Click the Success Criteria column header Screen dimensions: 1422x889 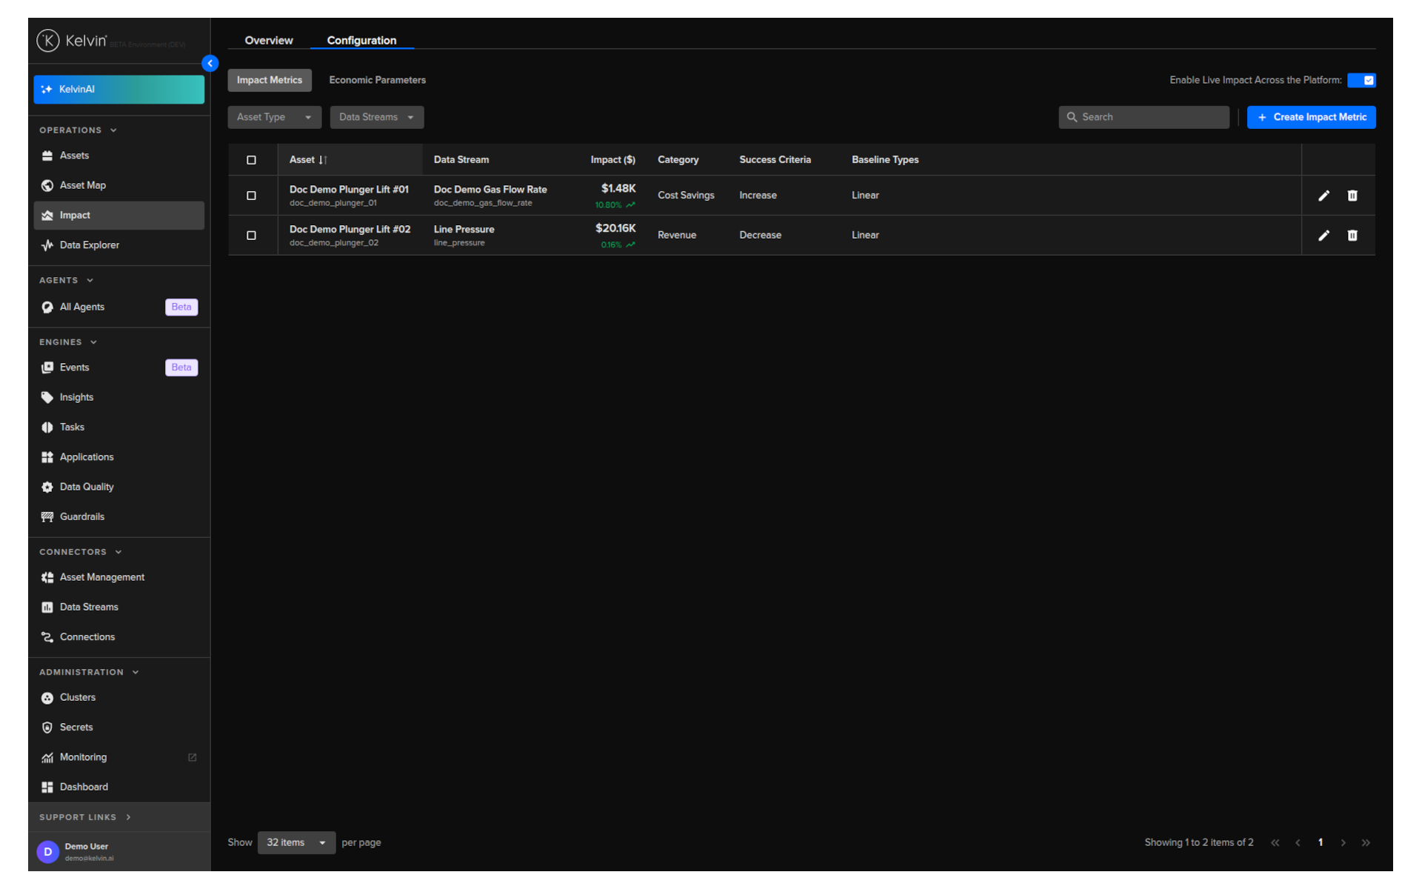point(775,160)
